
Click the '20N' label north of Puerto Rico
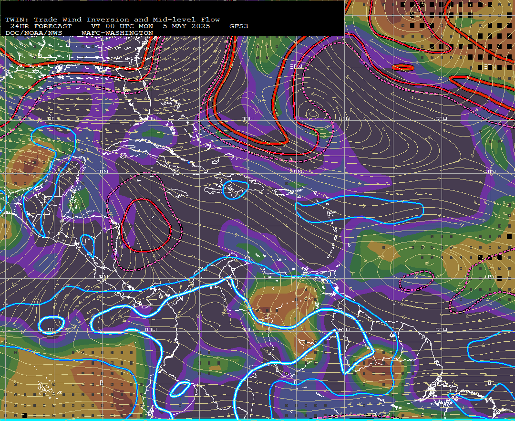296,172
